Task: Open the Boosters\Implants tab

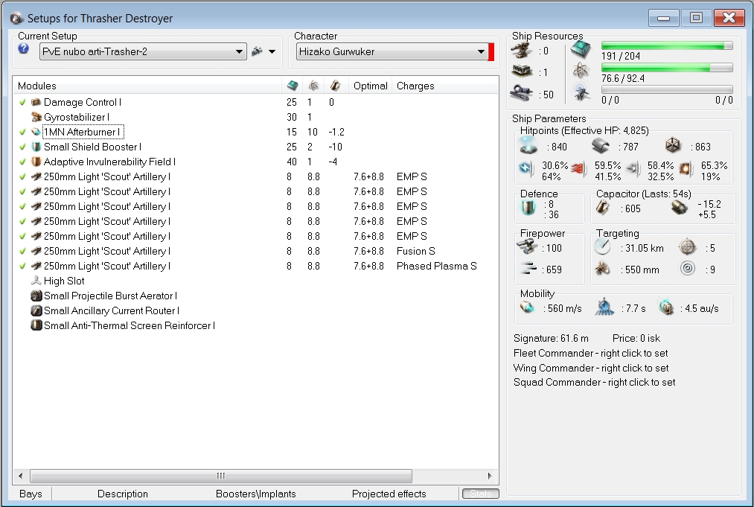Action: click(256, 494)
